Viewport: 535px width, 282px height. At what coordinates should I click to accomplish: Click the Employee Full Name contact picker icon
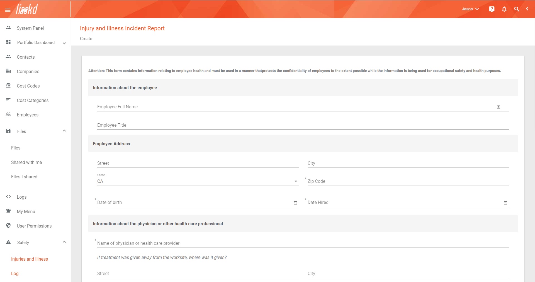click(498, 107)
